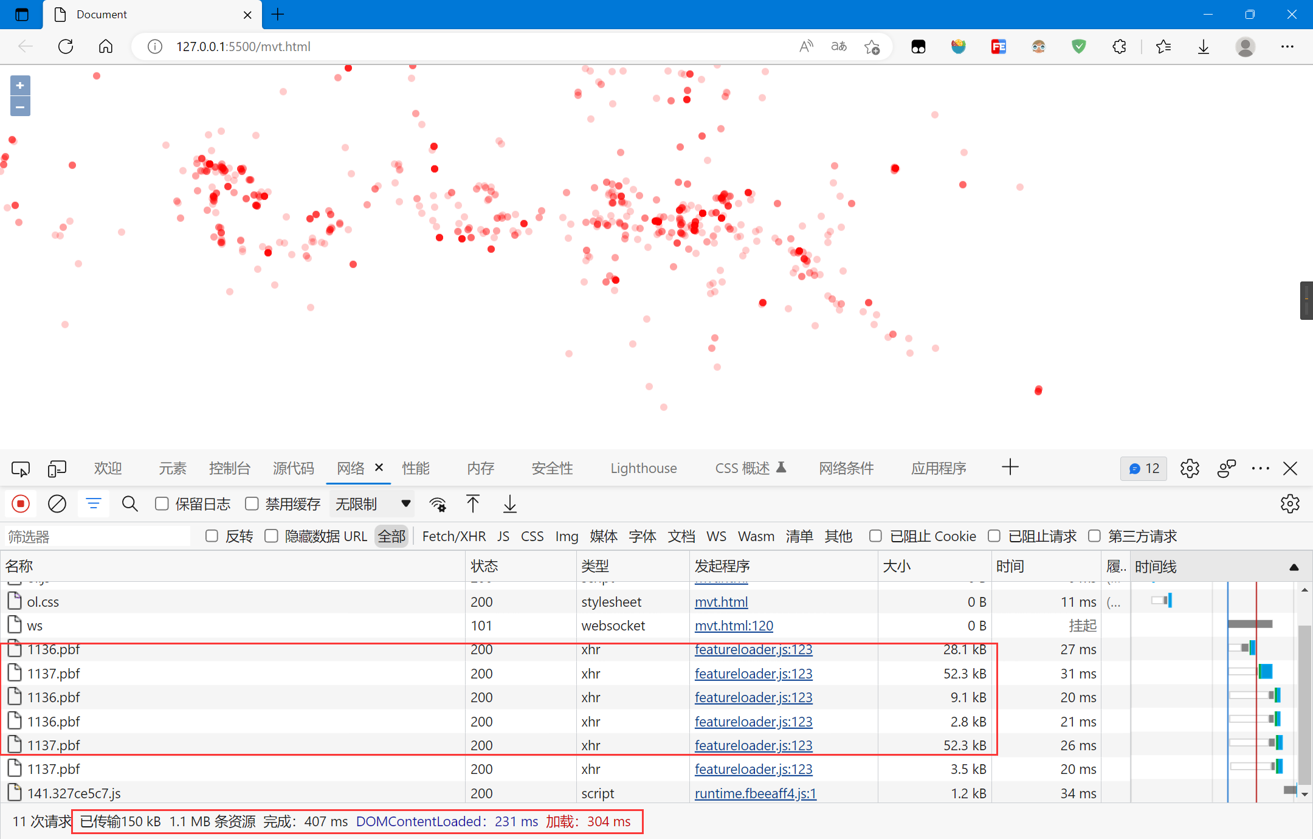This screenshot has width=1313, height=839.
Task: Switch to the 控制台 tab
Action: (230, 469)
